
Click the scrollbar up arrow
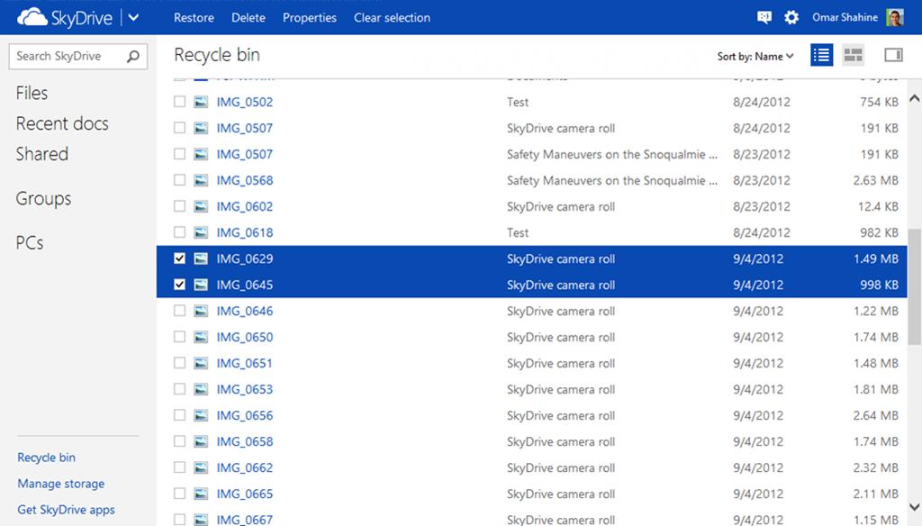pyautogui.click(x=914, y=98)
